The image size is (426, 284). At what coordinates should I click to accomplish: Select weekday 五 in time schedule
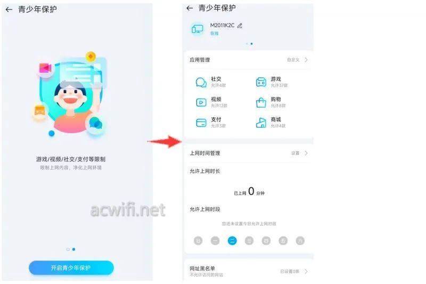pos(283,240)
